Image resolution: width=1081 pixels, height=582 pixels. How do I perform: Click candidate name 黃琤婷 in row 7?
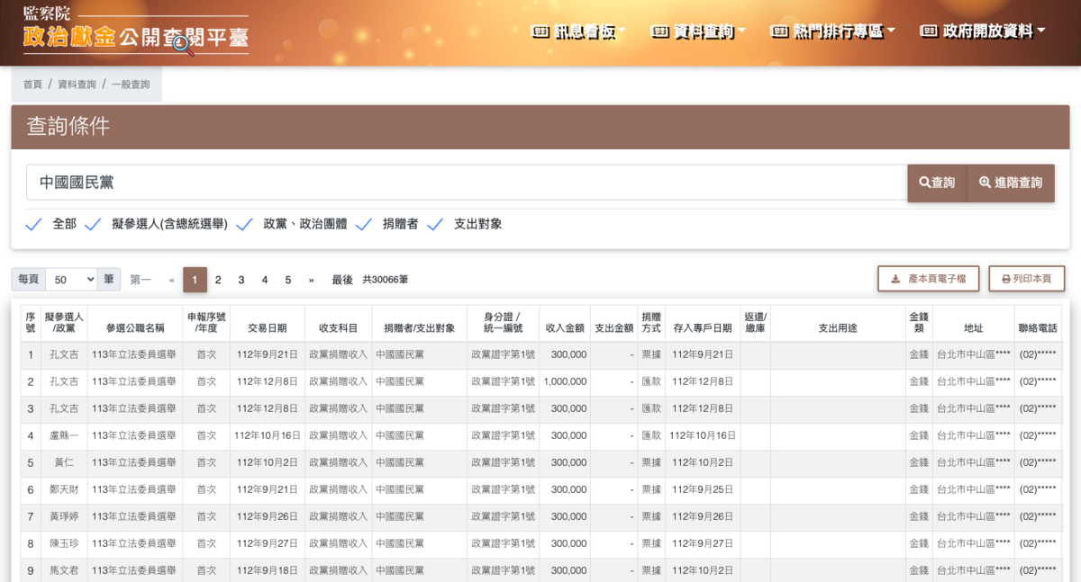(64, 516)
